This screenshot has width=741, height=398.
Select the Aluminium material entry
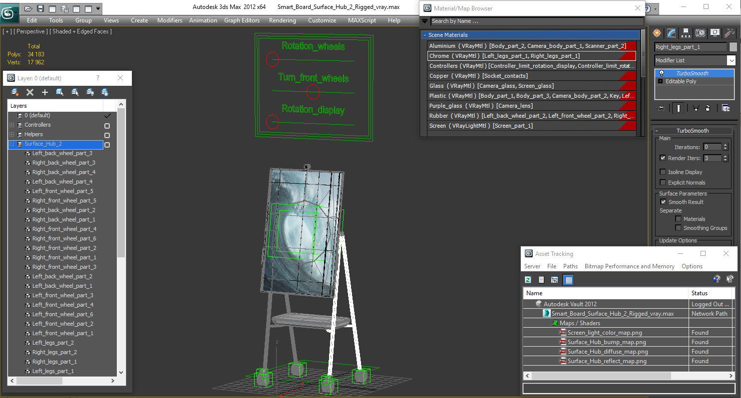[532, 46]
